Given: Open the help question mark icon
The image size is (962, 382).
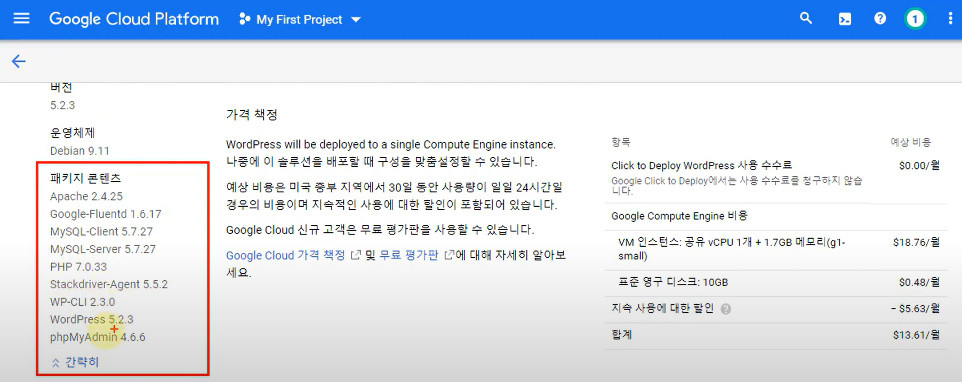Looking at the screenshot, I should pyautogui.click(x=880, y=19).
